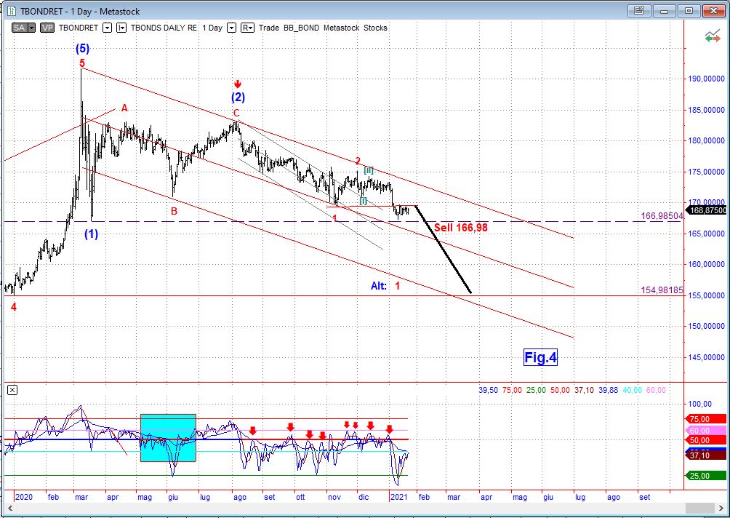Select the green 25,00 indicator level tag

pyautogui.click(x=707, y=476)
